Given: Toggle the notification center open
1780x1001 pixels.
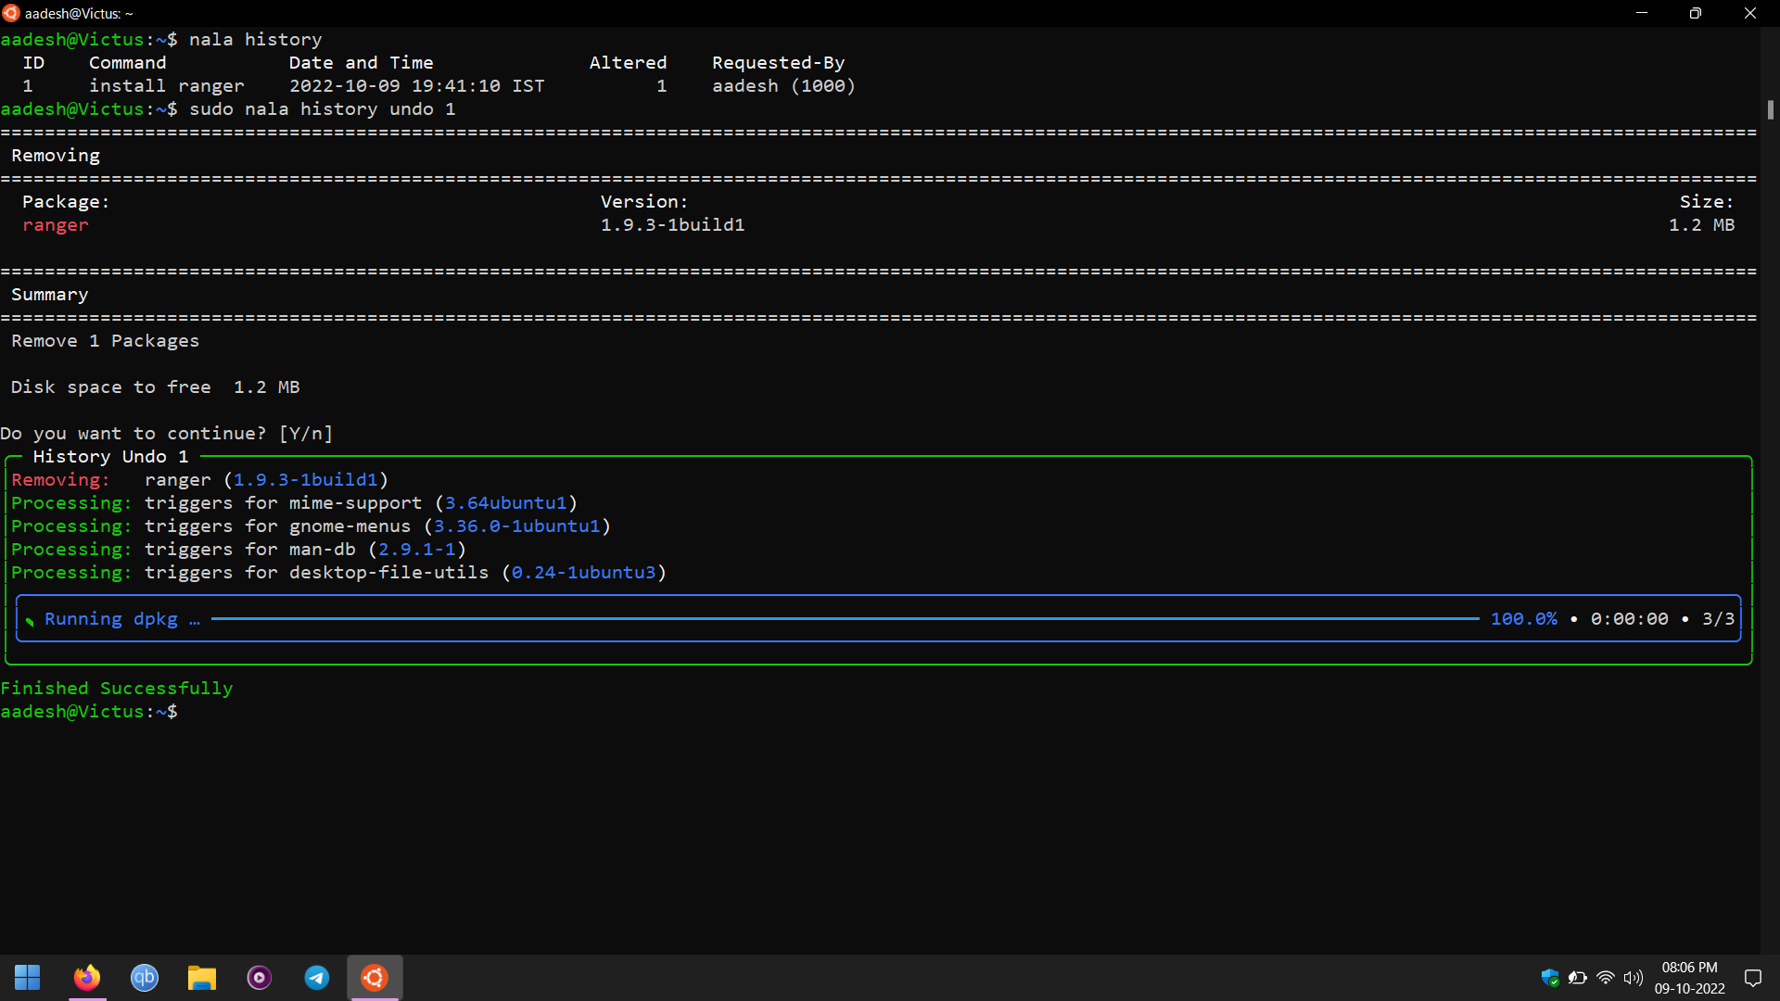Looking at the screenshot, I should (x=1754, y=978).
